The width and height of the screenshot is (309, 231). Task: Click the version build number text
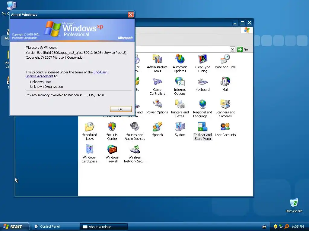[76, 53]
